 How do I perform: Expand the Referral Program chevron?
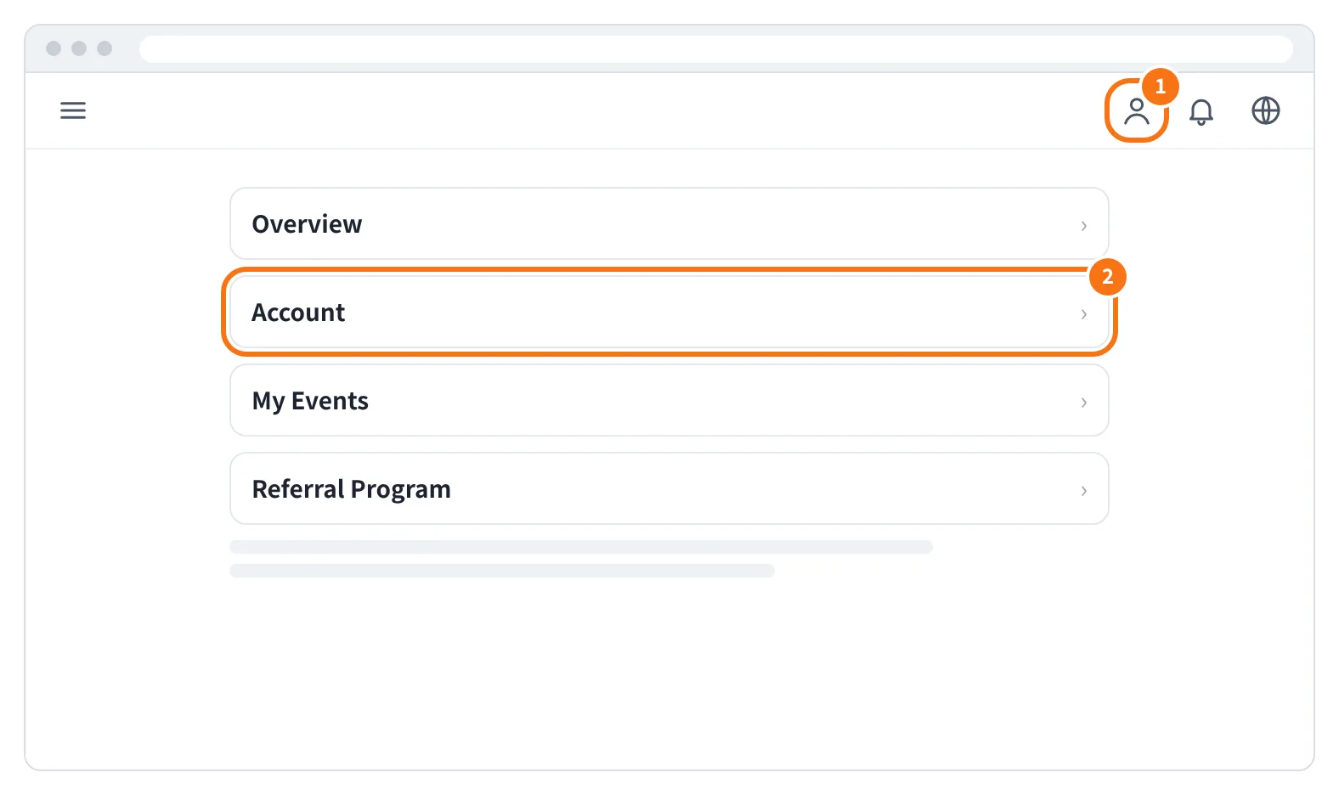tap(1083, 490)
